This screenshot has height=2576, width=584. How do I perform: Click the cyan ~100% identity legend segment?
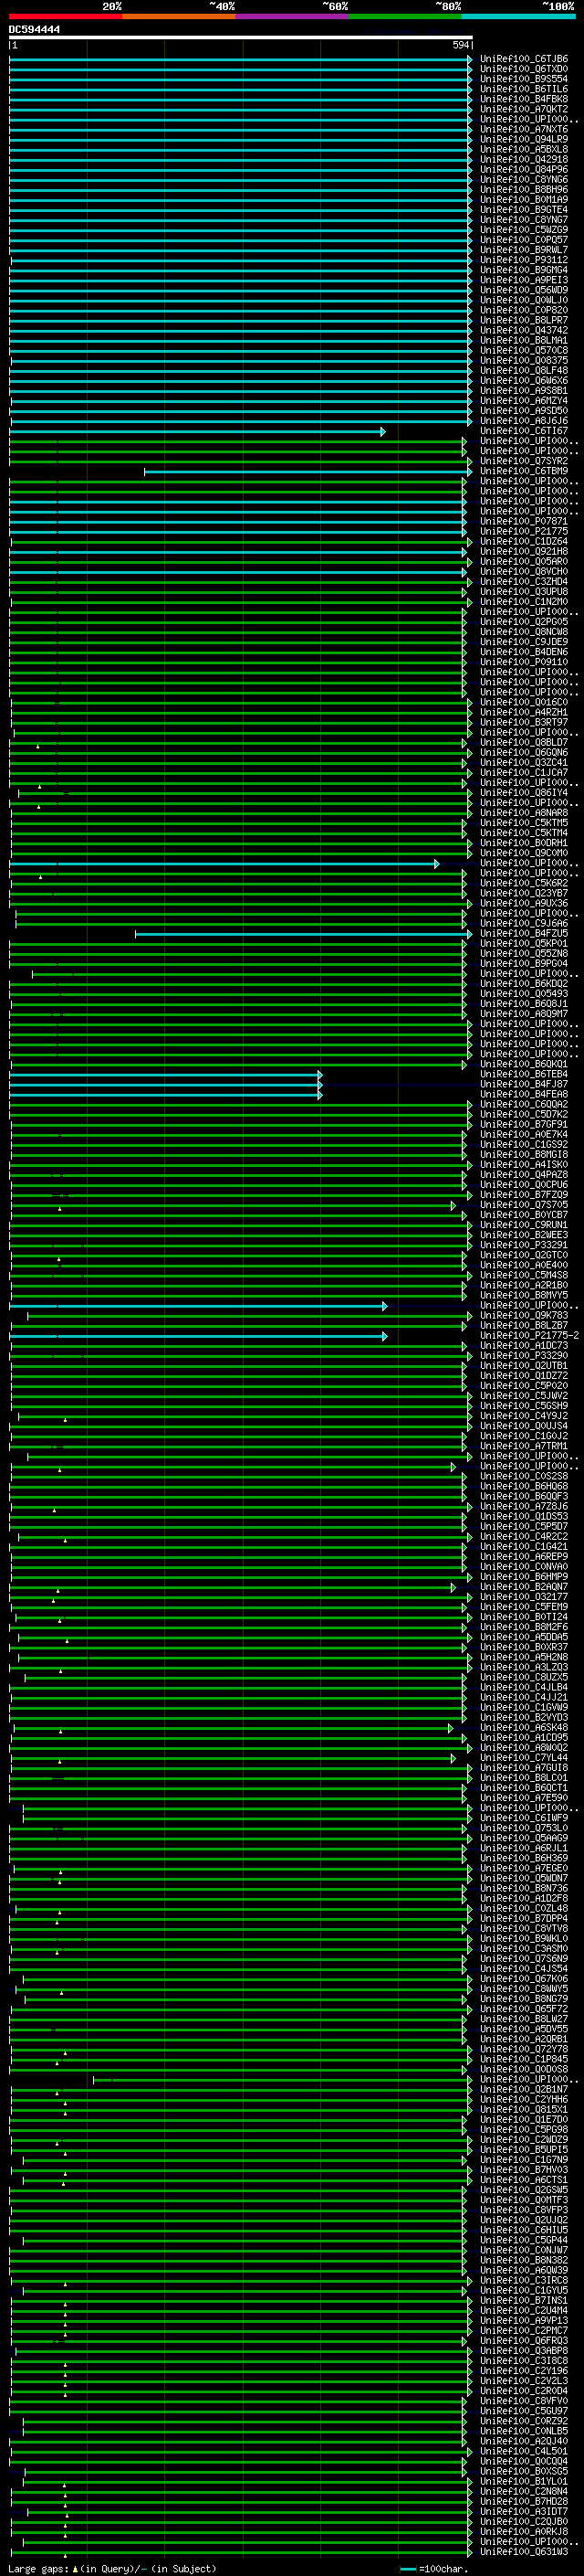[518, 16]
